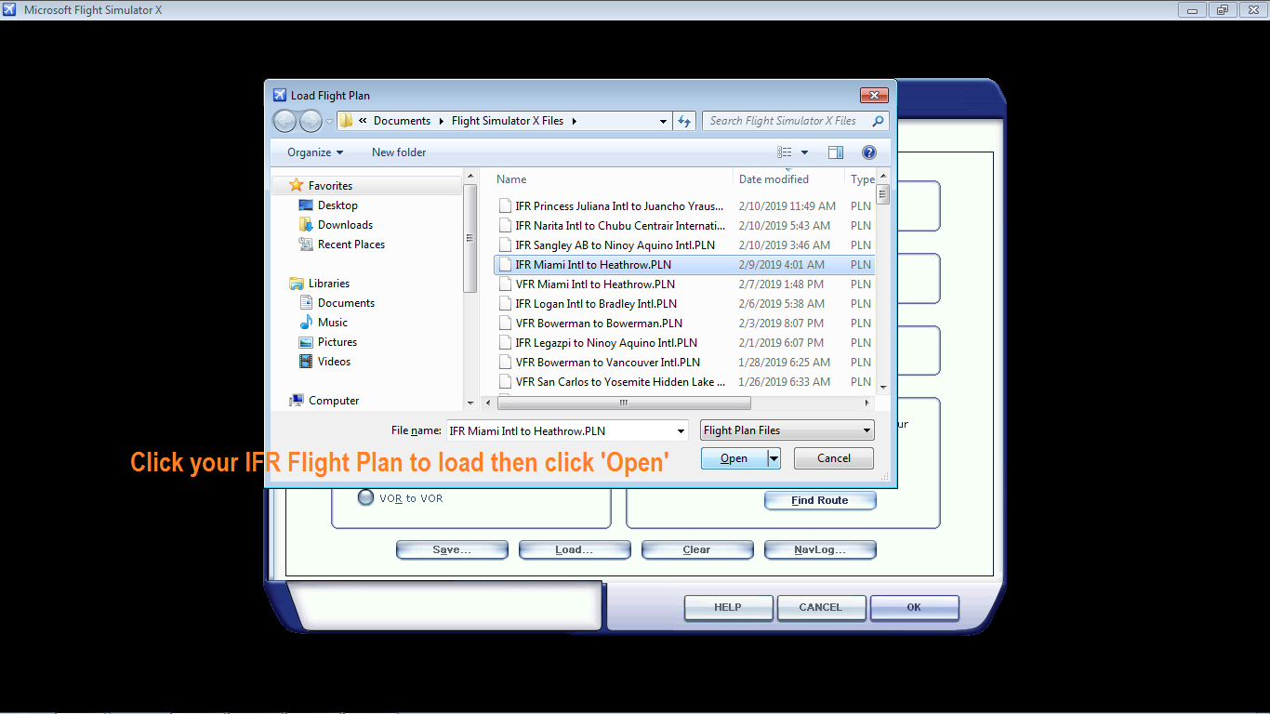Open dialog help via the question mark icon
The height and width of the screenshot is (714, 1270).
pyautogui.click(x=869, y=152)
